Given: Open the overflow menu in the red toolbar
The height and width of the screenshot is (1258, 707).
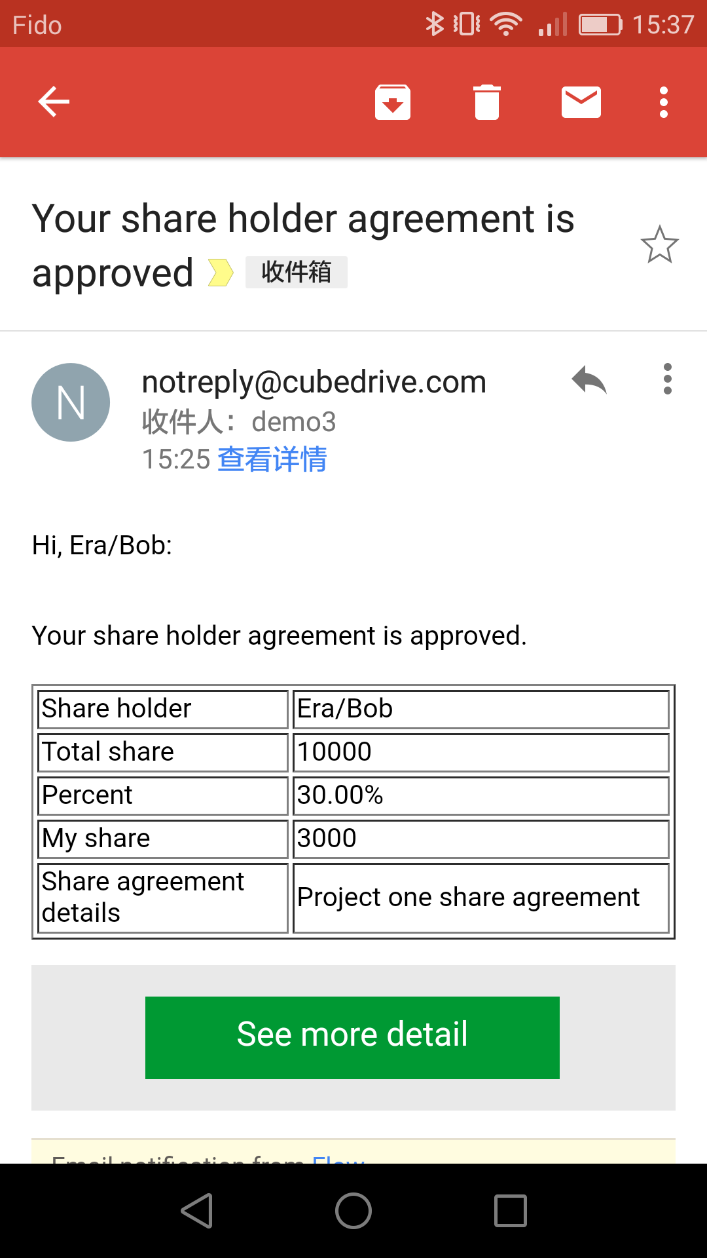Looking at the screenshot, I should click(664, 102).
